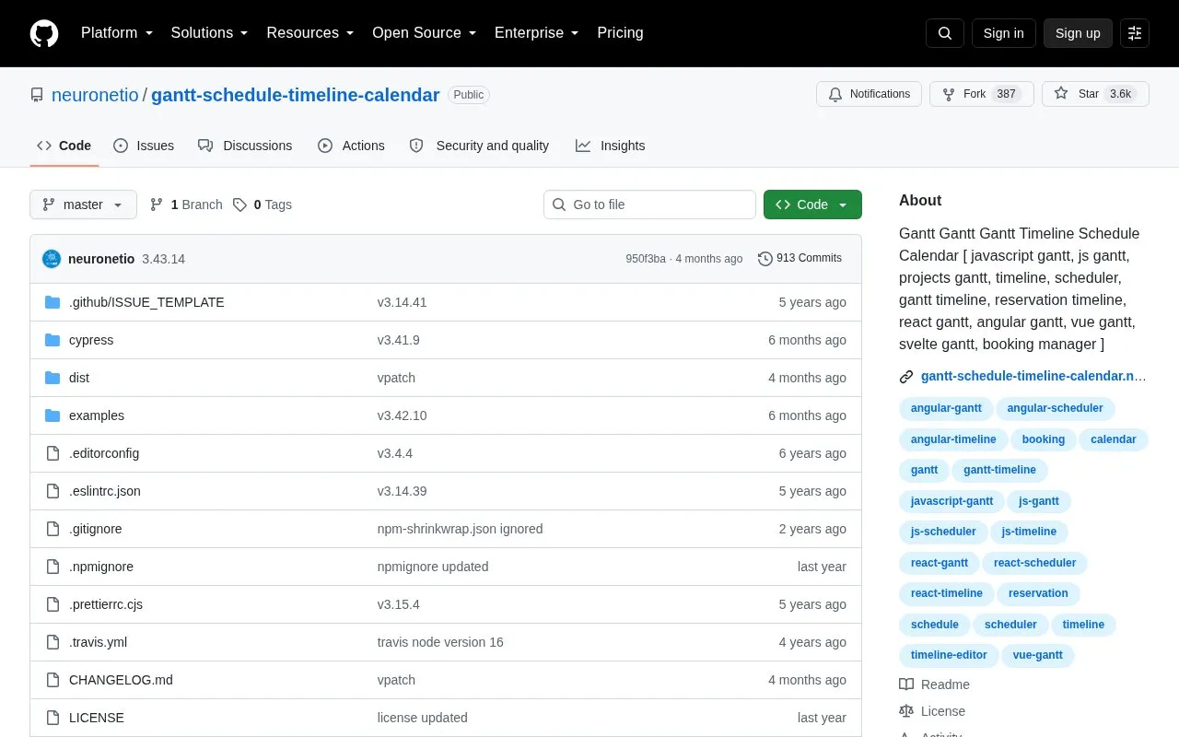The width and height of the screenshot is (1179, 737).
Task: Open the 950f3ba commit hash
Action: pos(646,259)
